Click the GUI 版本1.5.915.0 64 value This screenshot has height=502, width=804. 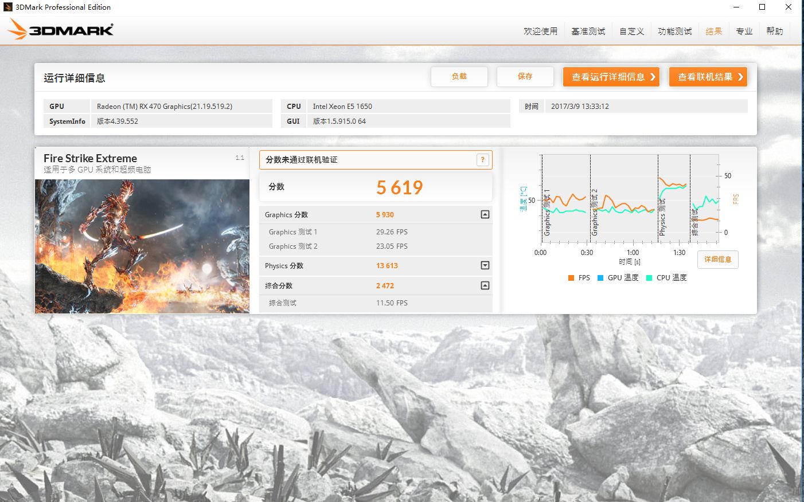339,121
